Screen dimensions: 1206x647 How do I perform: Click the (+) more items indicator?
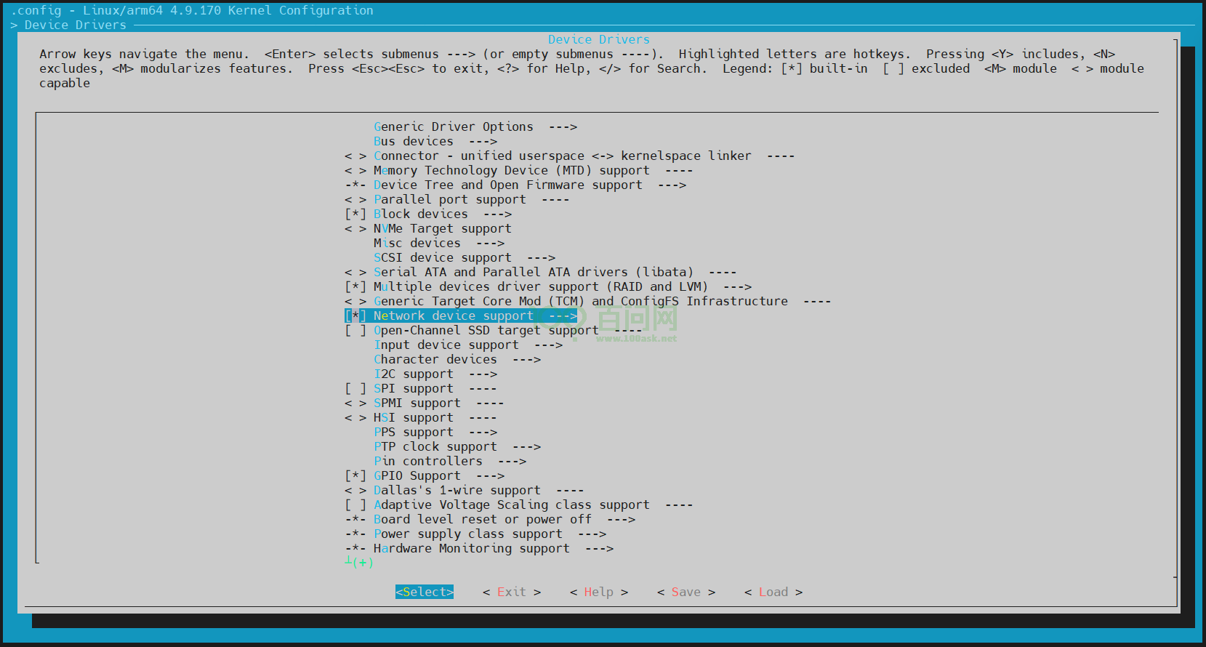tap(361, 563)
